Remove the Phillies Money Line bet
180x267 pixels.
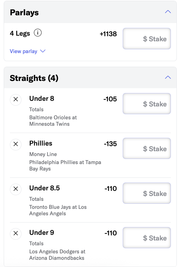point(16,144)
